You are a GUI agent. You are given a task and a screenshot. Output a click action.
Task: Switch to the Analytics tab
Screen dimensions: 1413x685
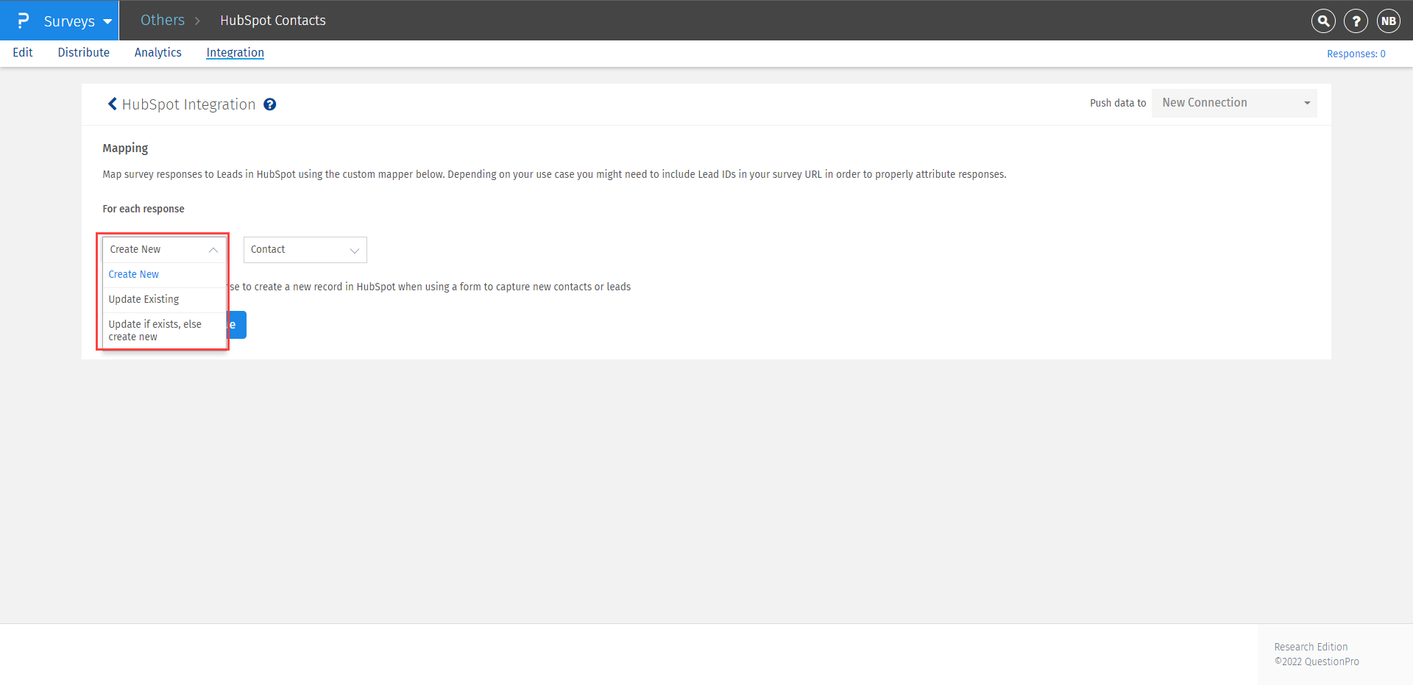158,52
